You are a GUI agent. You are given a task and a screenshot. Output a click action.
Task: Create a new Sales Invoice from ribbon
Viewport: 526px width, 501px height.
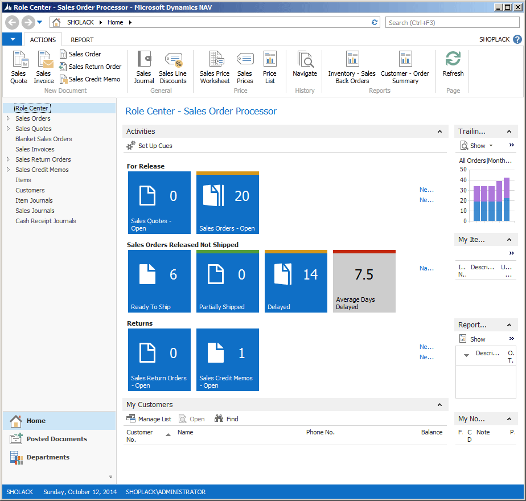pyautogui.click(x=44, y=67)
